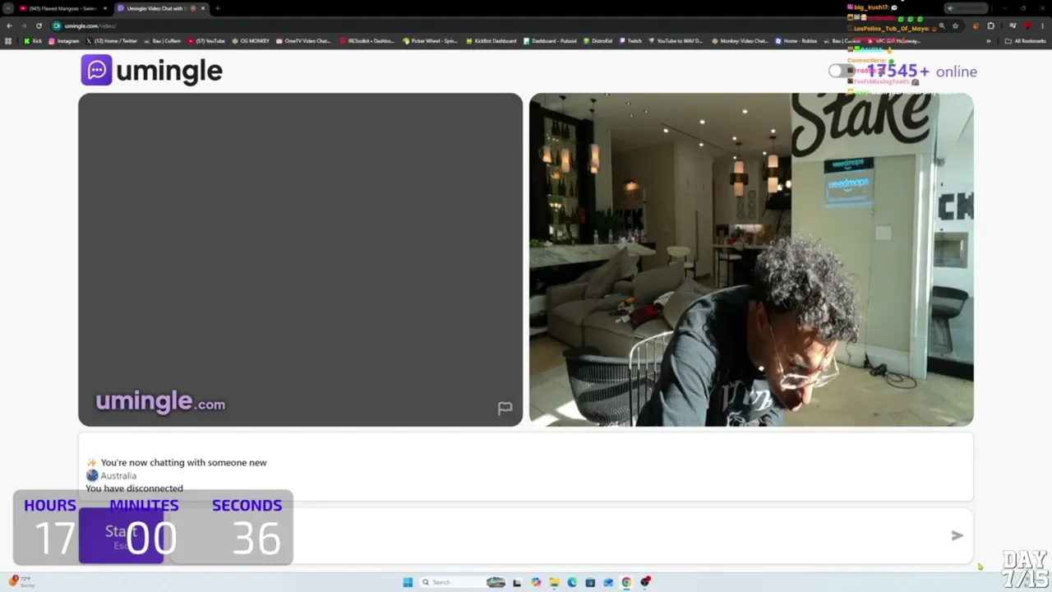Open a new browser tab

[217, 8]
